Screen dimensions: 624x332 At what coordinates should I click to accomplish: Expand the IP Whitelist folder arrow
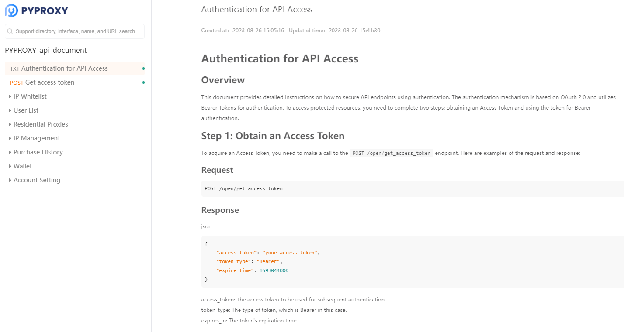10,96
